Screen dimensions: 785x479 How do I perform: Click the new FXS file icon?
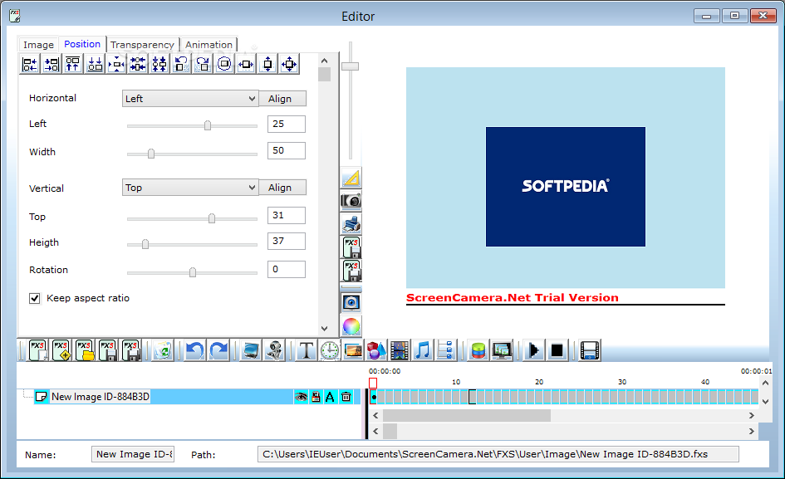point(37,350)
